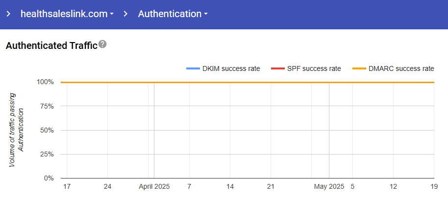Click the blue DKIM legend swatch
The width and height of the screenshot is (448, 201).
(193, 69)
